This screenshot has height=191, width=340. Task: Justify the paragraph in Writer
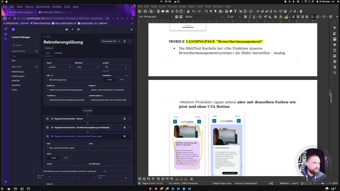click(x=307, y=17)
